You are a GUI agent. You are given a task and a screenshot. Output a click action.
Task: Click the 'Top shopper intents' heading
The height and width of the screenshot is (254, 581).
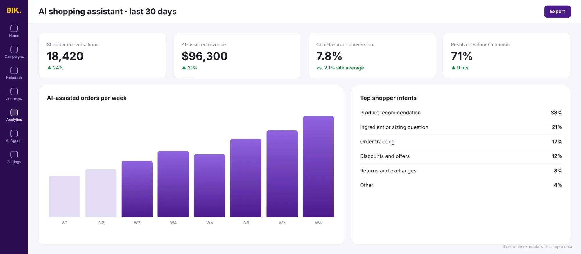tap(388, 98)
